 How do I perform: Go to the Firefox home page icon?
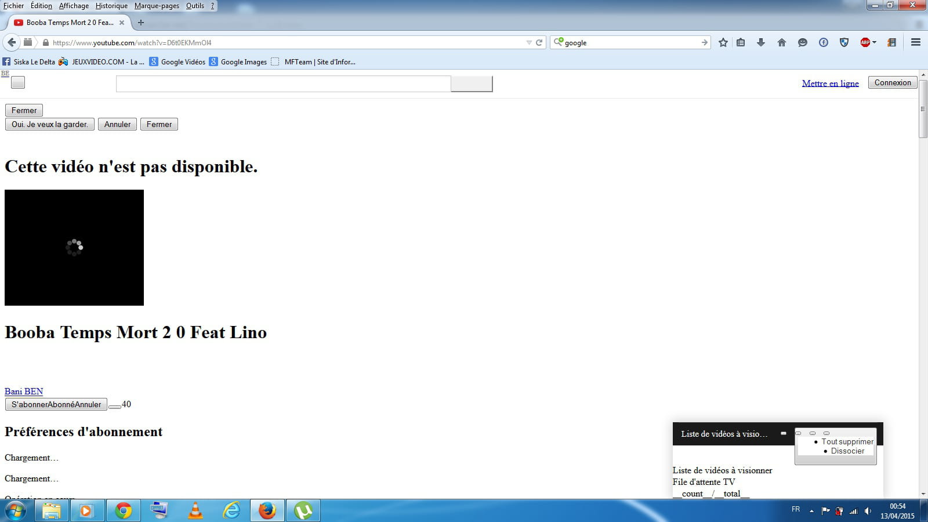coord(782,42)
